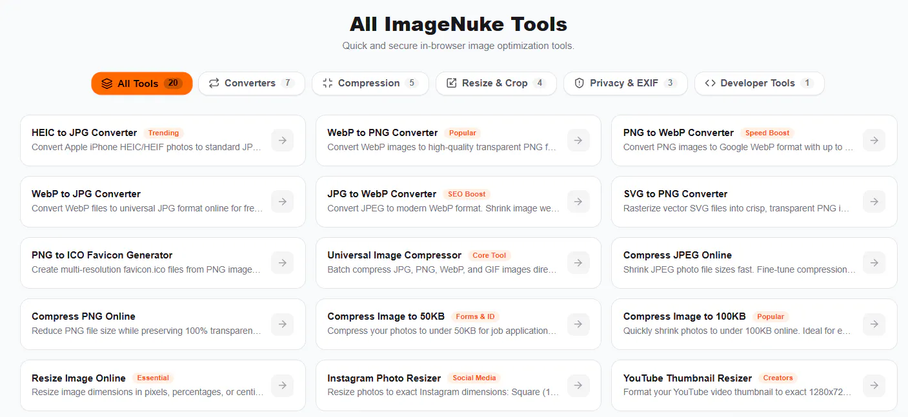Click arrow icon on Resize Image Online card

pyautogui.click(x=282, y=385)
